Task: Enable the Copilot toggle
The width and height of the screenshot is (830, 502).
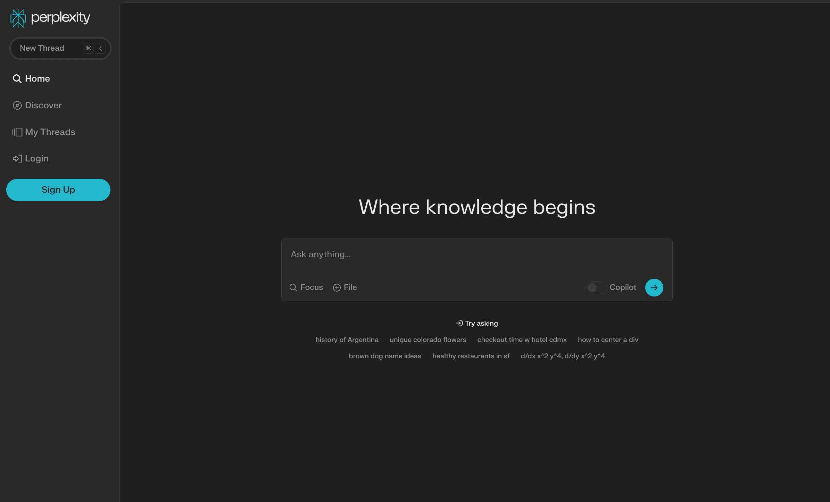Action: pos(595,287)
